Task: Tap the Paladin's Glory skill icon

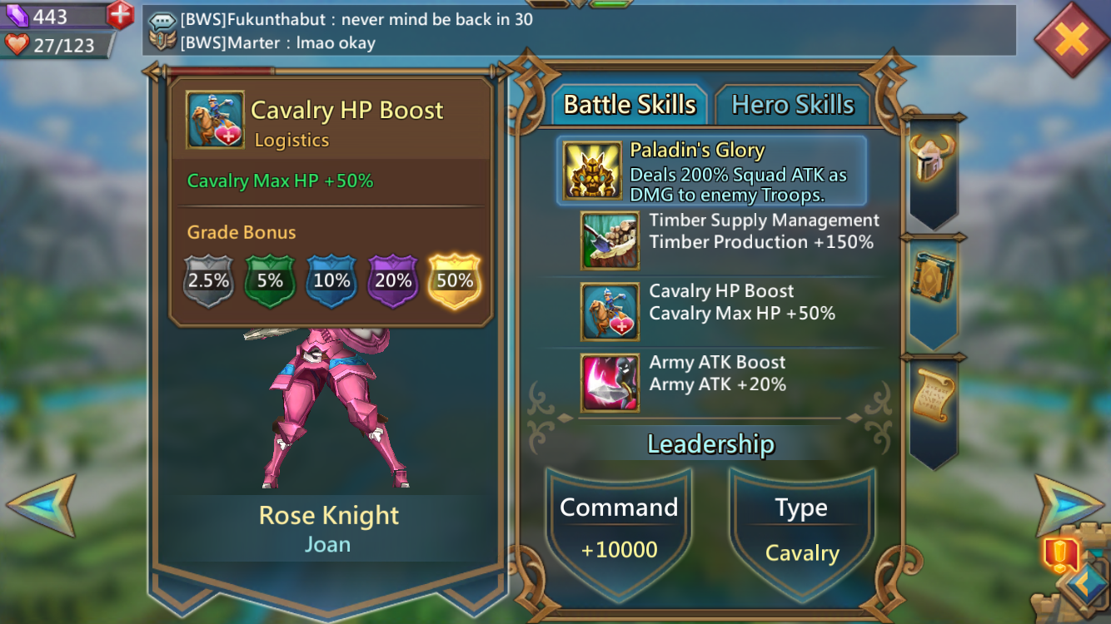Action: click(592, 171)
